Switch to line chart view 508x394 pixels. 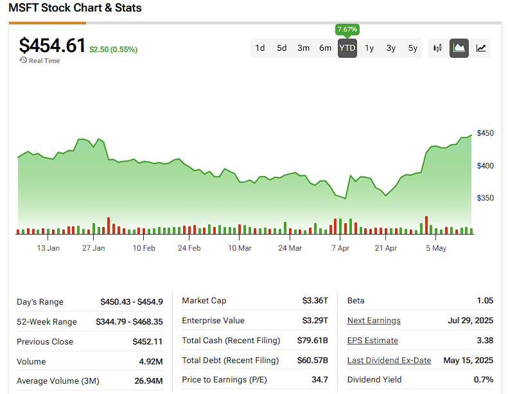[x=481, y=48]
